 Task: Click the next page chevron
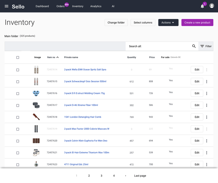125,176
